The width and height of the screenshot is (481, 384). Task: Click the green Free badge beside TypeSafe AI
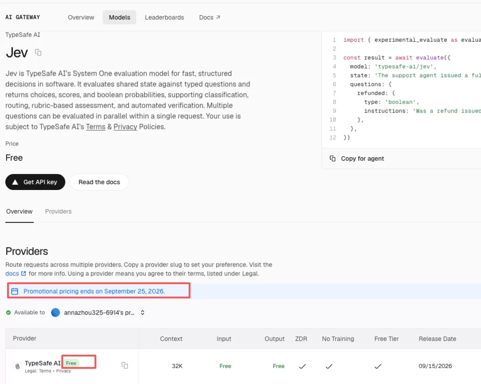[x=71, y=363]
